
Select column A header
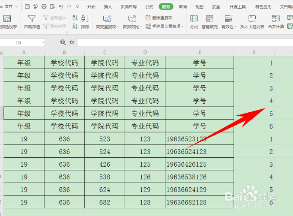pyautogui.click(x=24, y=53)
